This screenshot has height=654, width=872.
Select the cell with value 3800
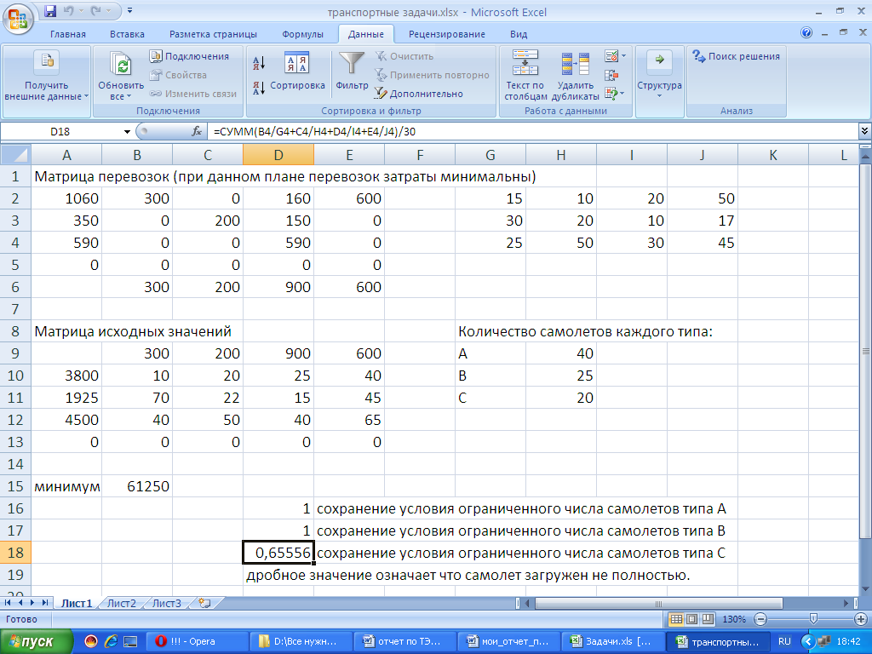(66, 376)
